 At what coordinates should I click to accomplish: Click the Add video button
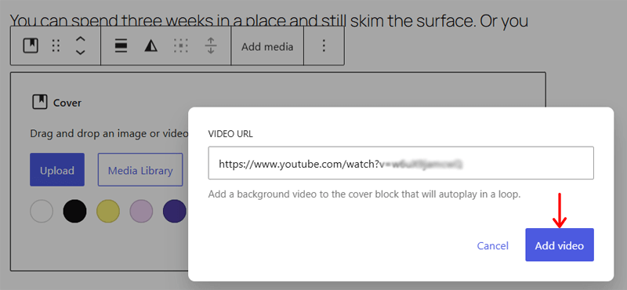click(560, 245)
